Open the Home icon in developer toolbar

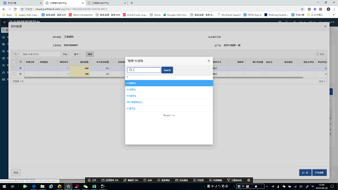point(92,180)
